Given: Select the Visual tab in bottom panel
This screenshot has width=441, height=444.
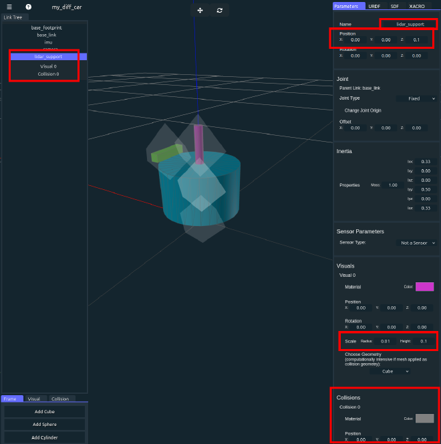Looking at the screenshot, I should (x=35, y=399).
